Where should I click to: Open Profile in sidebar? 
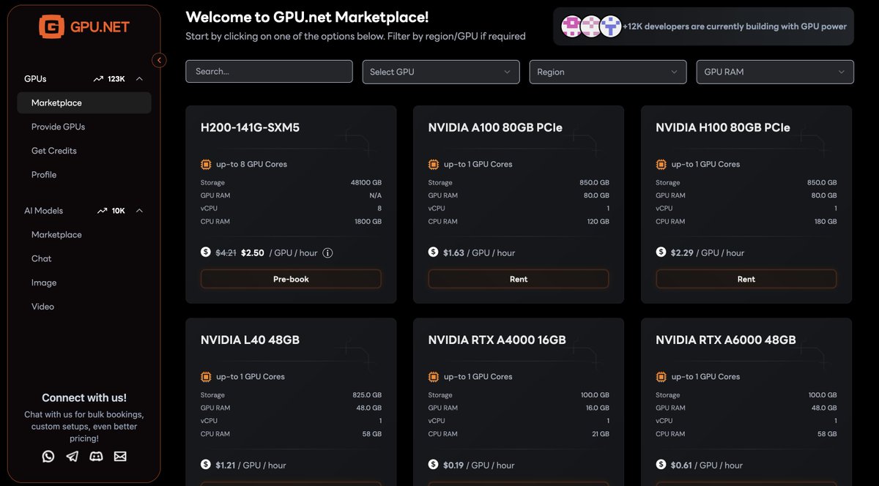44,175
